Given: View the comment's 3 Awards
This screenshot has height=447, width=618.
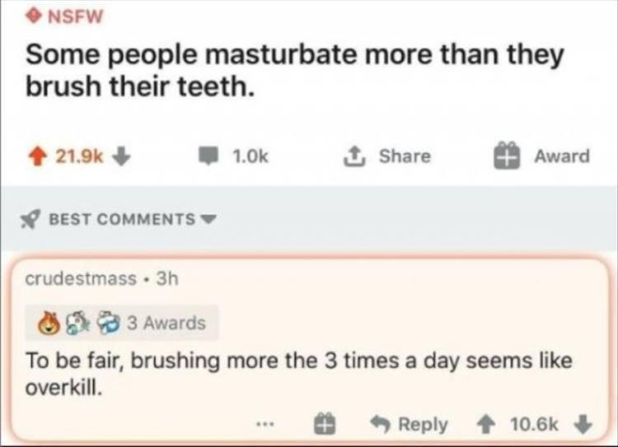Looking at the screenshot, I should 169,322.
